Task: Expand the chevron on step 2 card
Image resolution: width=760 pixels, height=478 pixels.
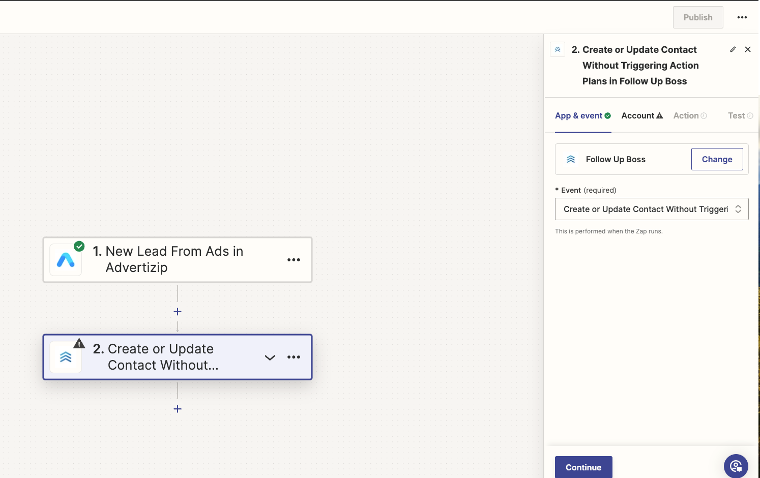Action: 270,357
